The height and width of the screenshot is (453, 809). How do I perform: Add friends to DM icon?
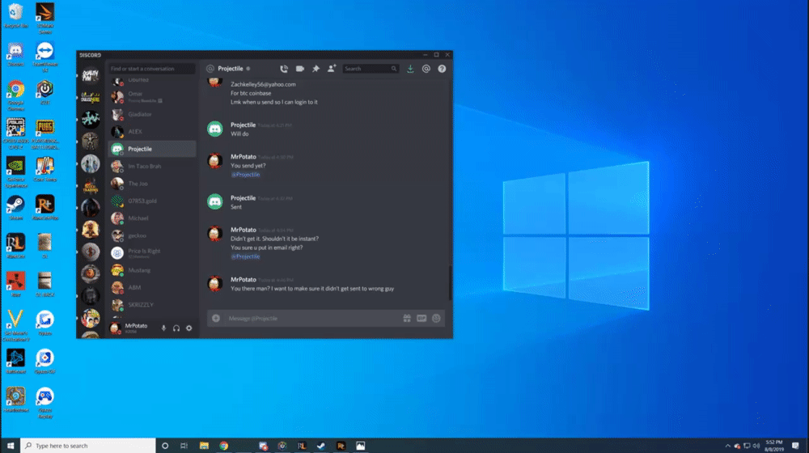332,69
